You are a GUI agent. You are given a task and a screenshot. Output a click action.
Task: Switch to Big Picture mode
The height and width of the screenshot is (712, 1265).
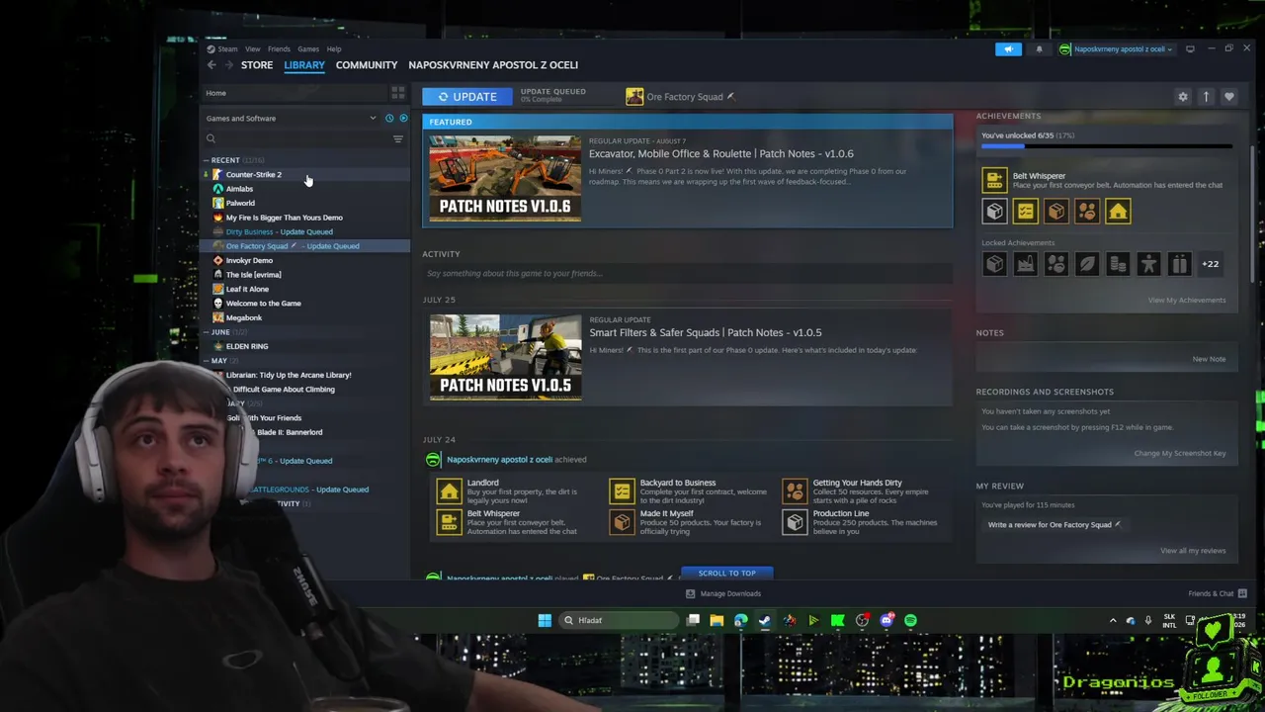1190,49
